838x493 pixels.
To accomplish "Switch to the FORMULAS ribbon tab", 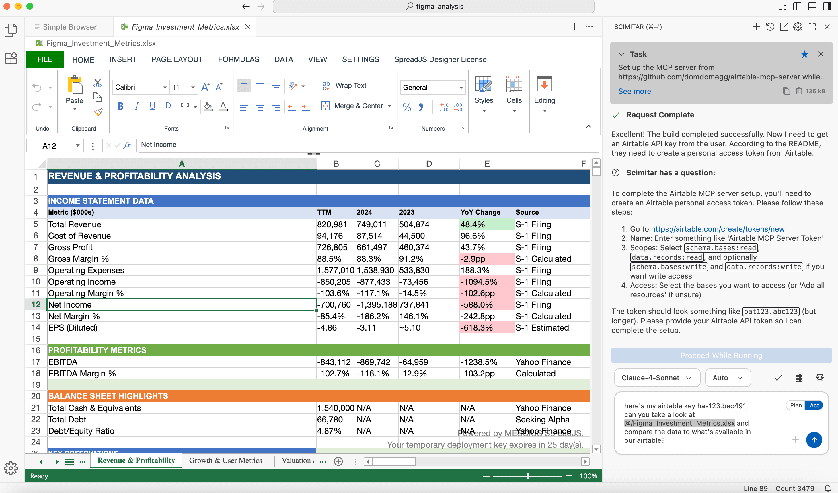I will pyautogui.click(x=239, y=59).
